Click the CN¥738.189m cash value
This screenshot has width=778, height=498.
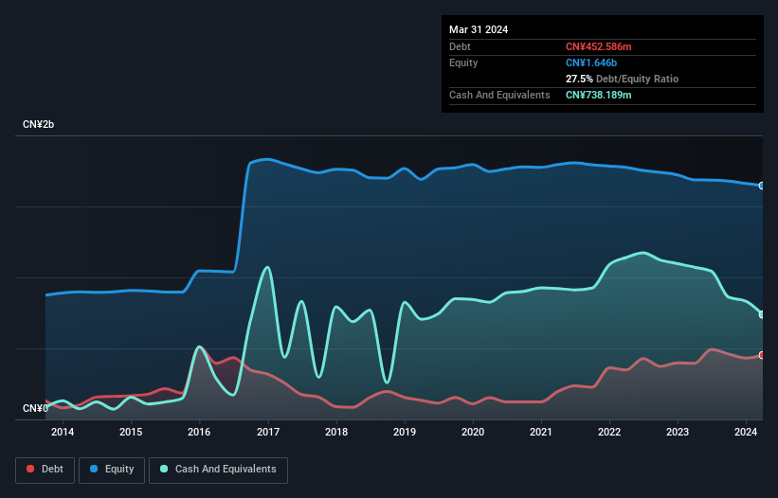[598, 95]
